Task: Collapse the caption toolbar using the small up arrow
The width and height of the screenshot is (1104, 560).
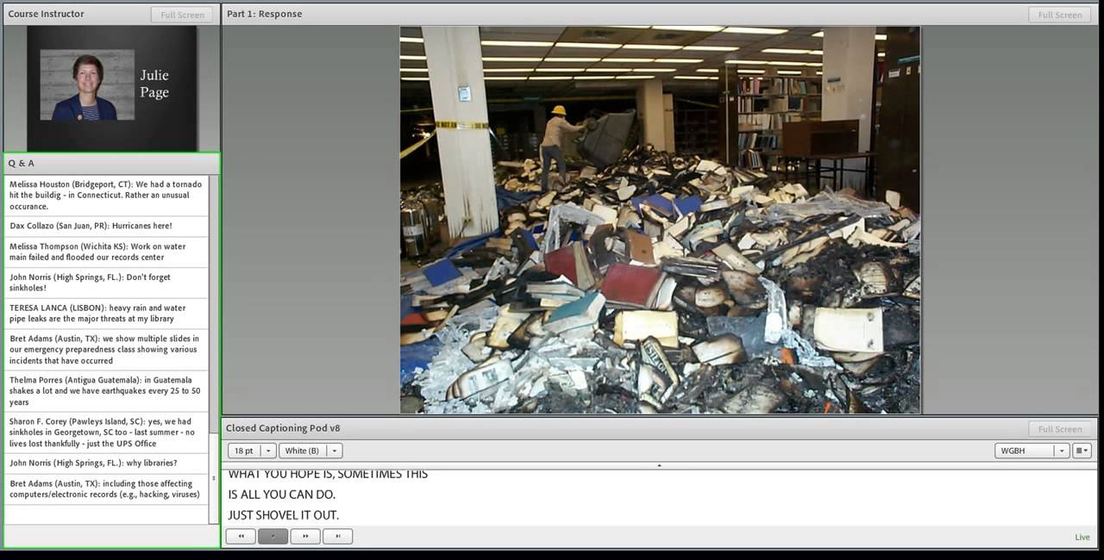Action: (659, 465)
